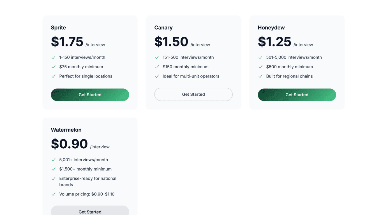Click checkmark next to Perfect for single locations

tap(54, 76)
